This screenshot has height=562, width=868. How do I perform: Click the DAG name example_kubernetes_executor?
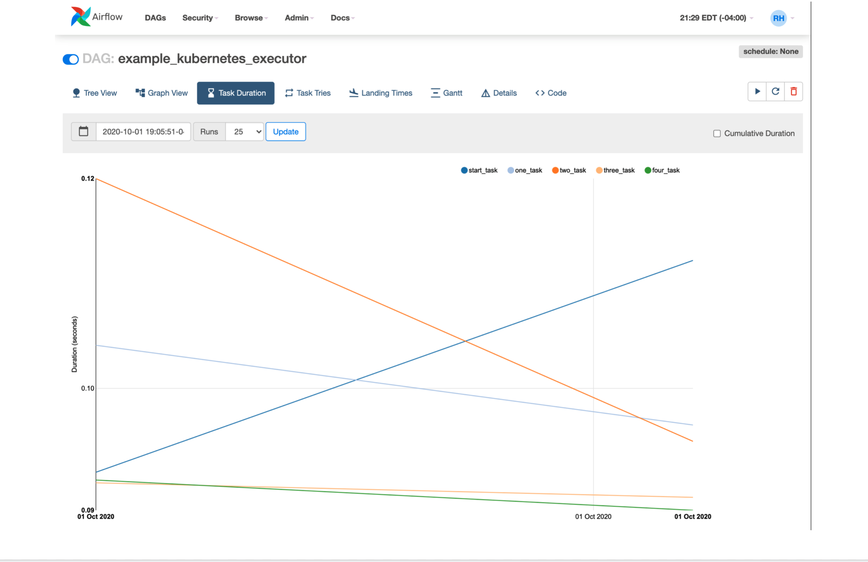pyautogui.click(x=212, y=59)
